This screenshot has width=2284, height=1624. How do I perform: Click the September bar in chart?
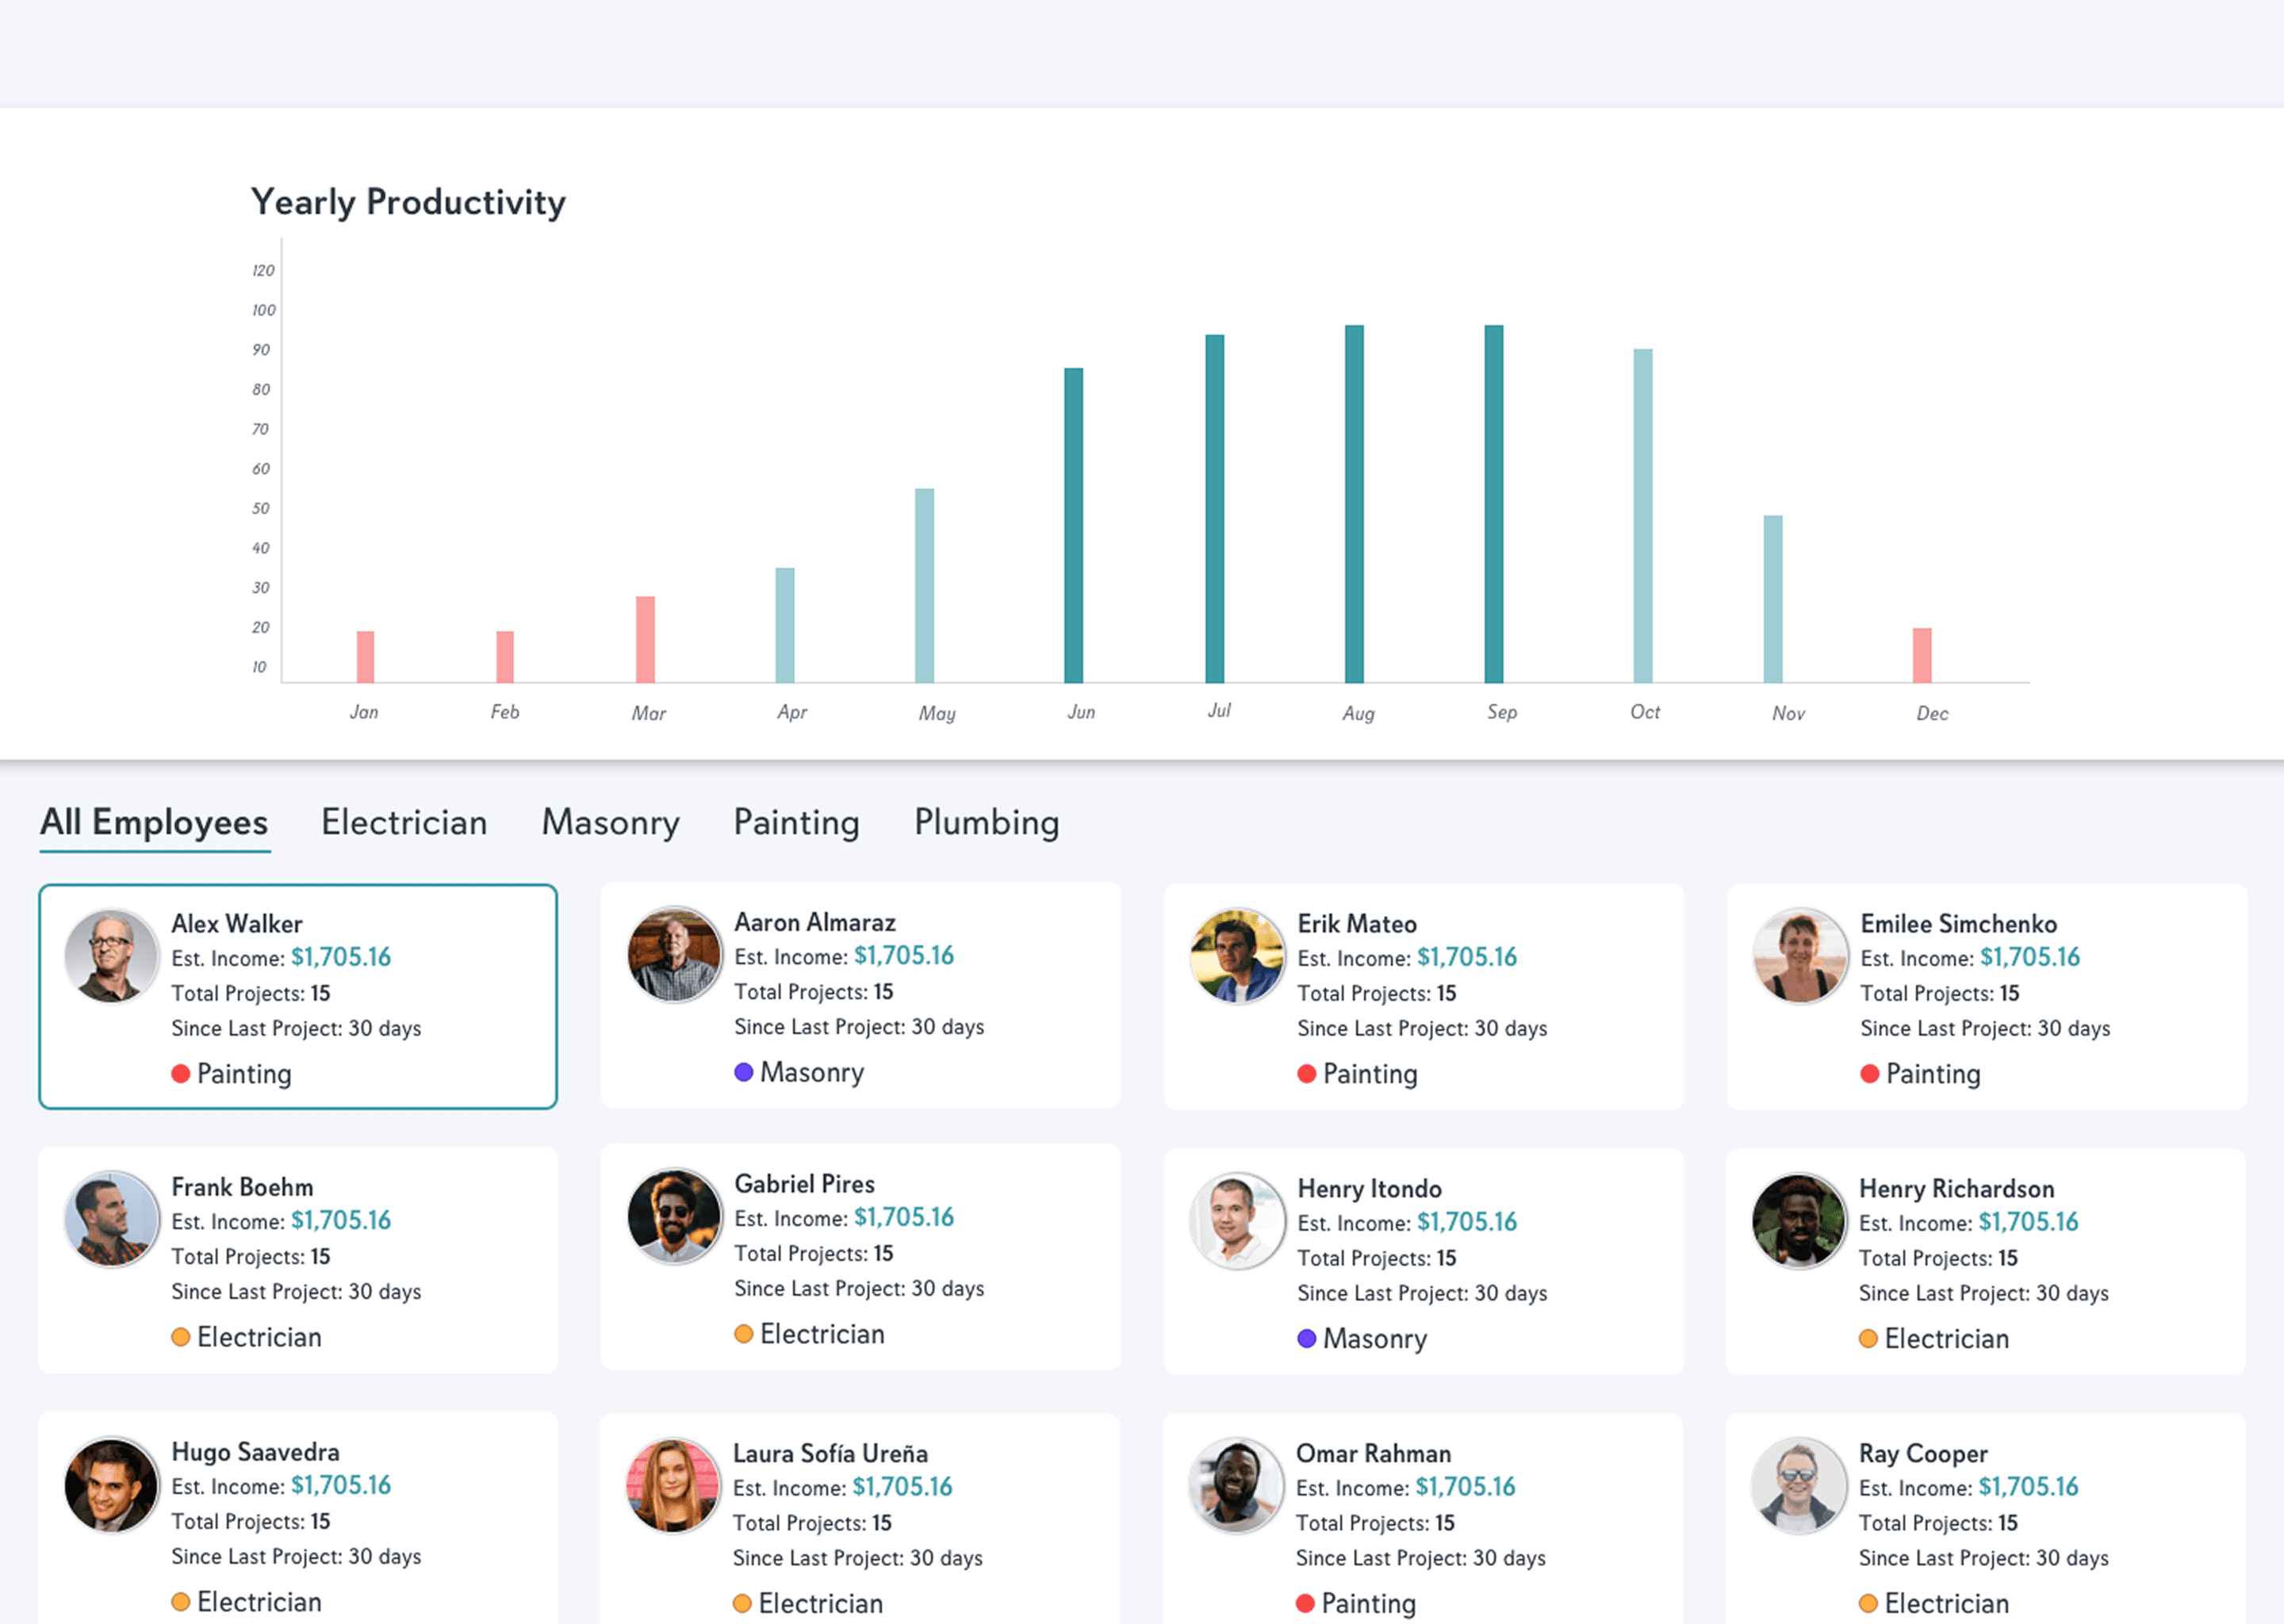click(1493, 504)
